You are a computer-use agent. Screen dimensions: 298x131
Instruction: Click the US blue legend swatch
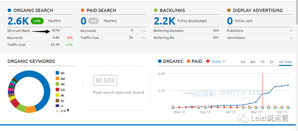click(x=57, y=73)
